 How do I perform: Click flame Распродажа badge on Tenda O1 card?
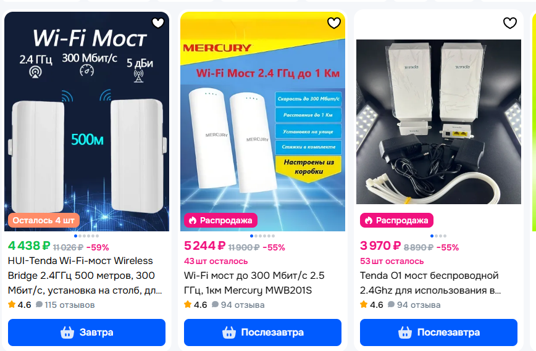coord(396,220)
